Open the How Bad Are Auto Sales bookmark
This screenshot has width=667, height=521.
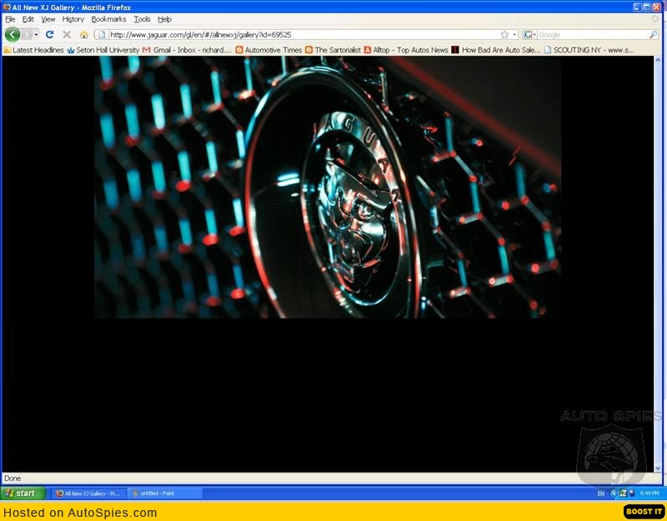(x=496, y=50)
